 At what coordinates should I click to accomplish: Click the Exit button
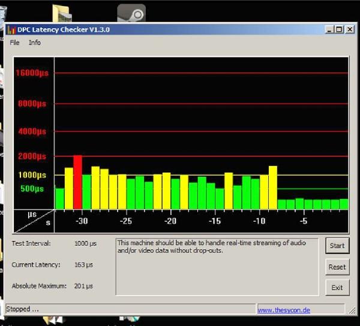click(x=337, y=288)
